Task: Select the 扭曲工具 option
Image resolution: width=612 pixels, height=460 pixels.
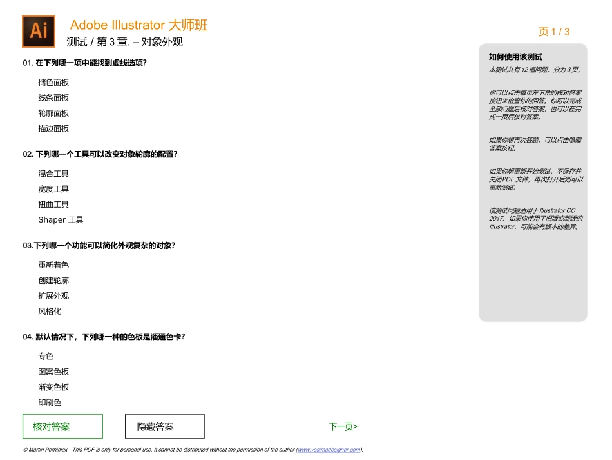Action: [x=52, y=205]
